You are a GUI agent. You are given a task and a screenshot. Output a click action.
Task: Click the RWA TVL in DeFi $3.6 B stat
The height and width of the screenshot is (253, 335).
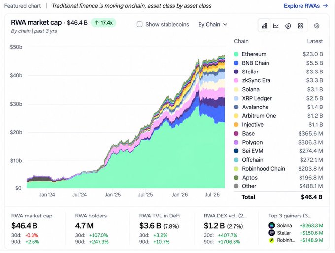159,225
